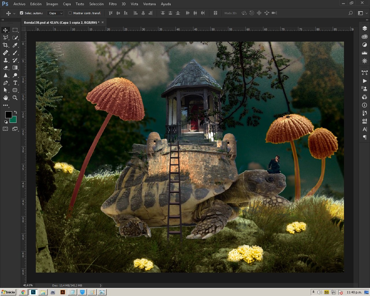Select the Gradient tool

[x=15, y=68]
